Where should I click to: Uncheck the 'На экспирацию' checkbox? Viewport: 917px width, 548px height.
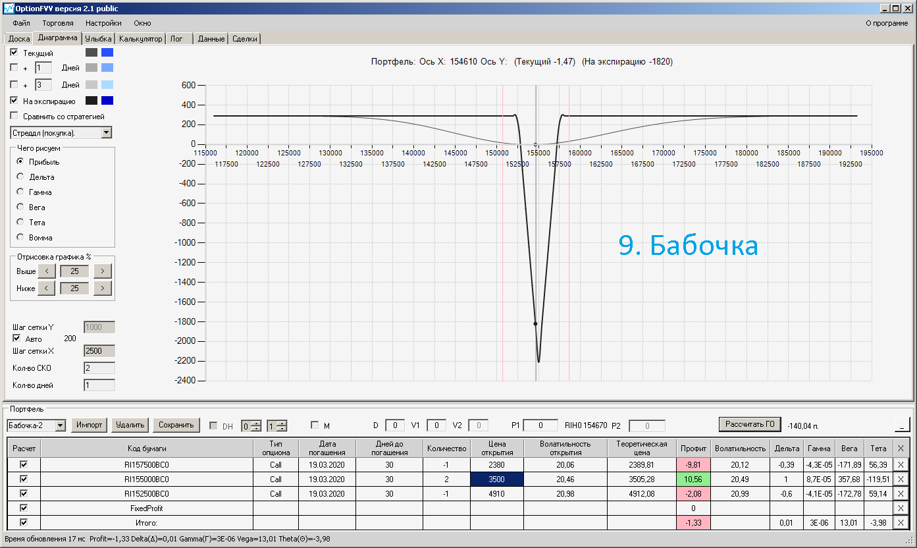[x=14, y=101]
